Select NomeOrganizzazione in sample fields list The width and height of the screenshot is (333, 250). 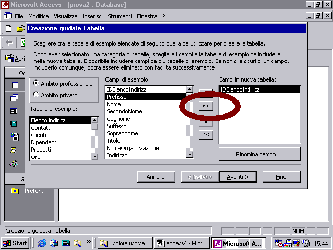click(146, 148)
